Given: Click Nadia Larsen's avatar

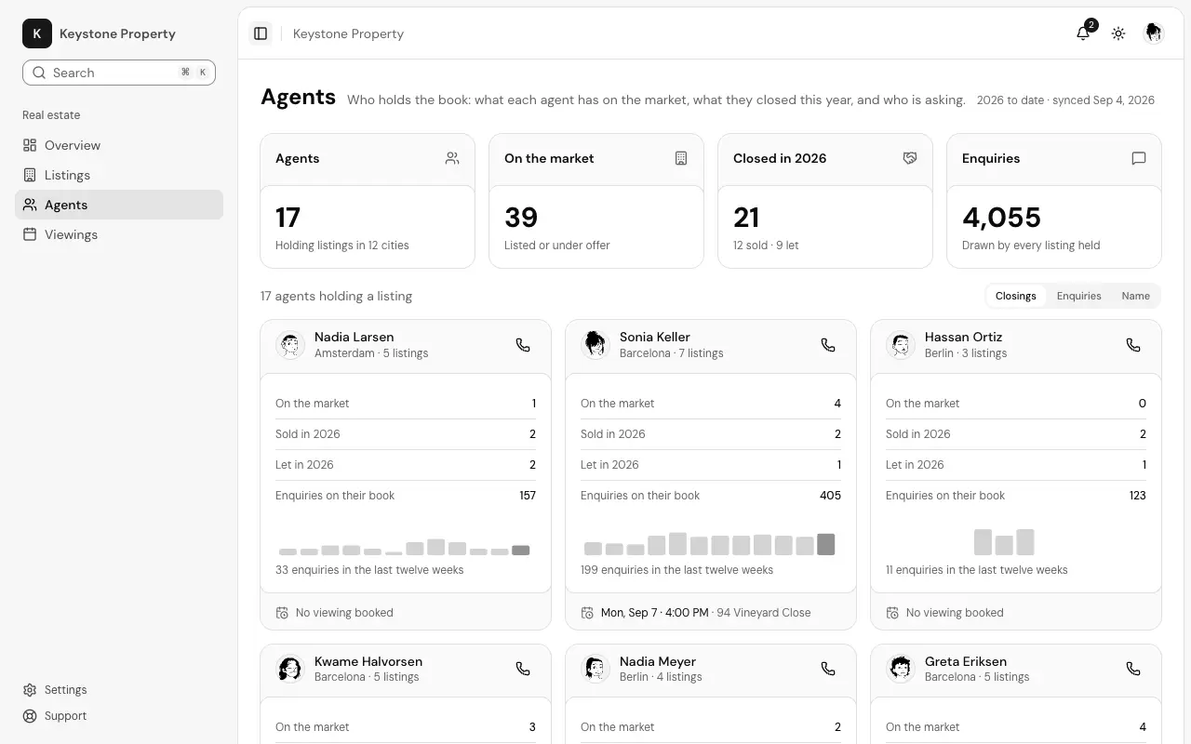Looking at the screenshot, I should click(x=290, y=345).
